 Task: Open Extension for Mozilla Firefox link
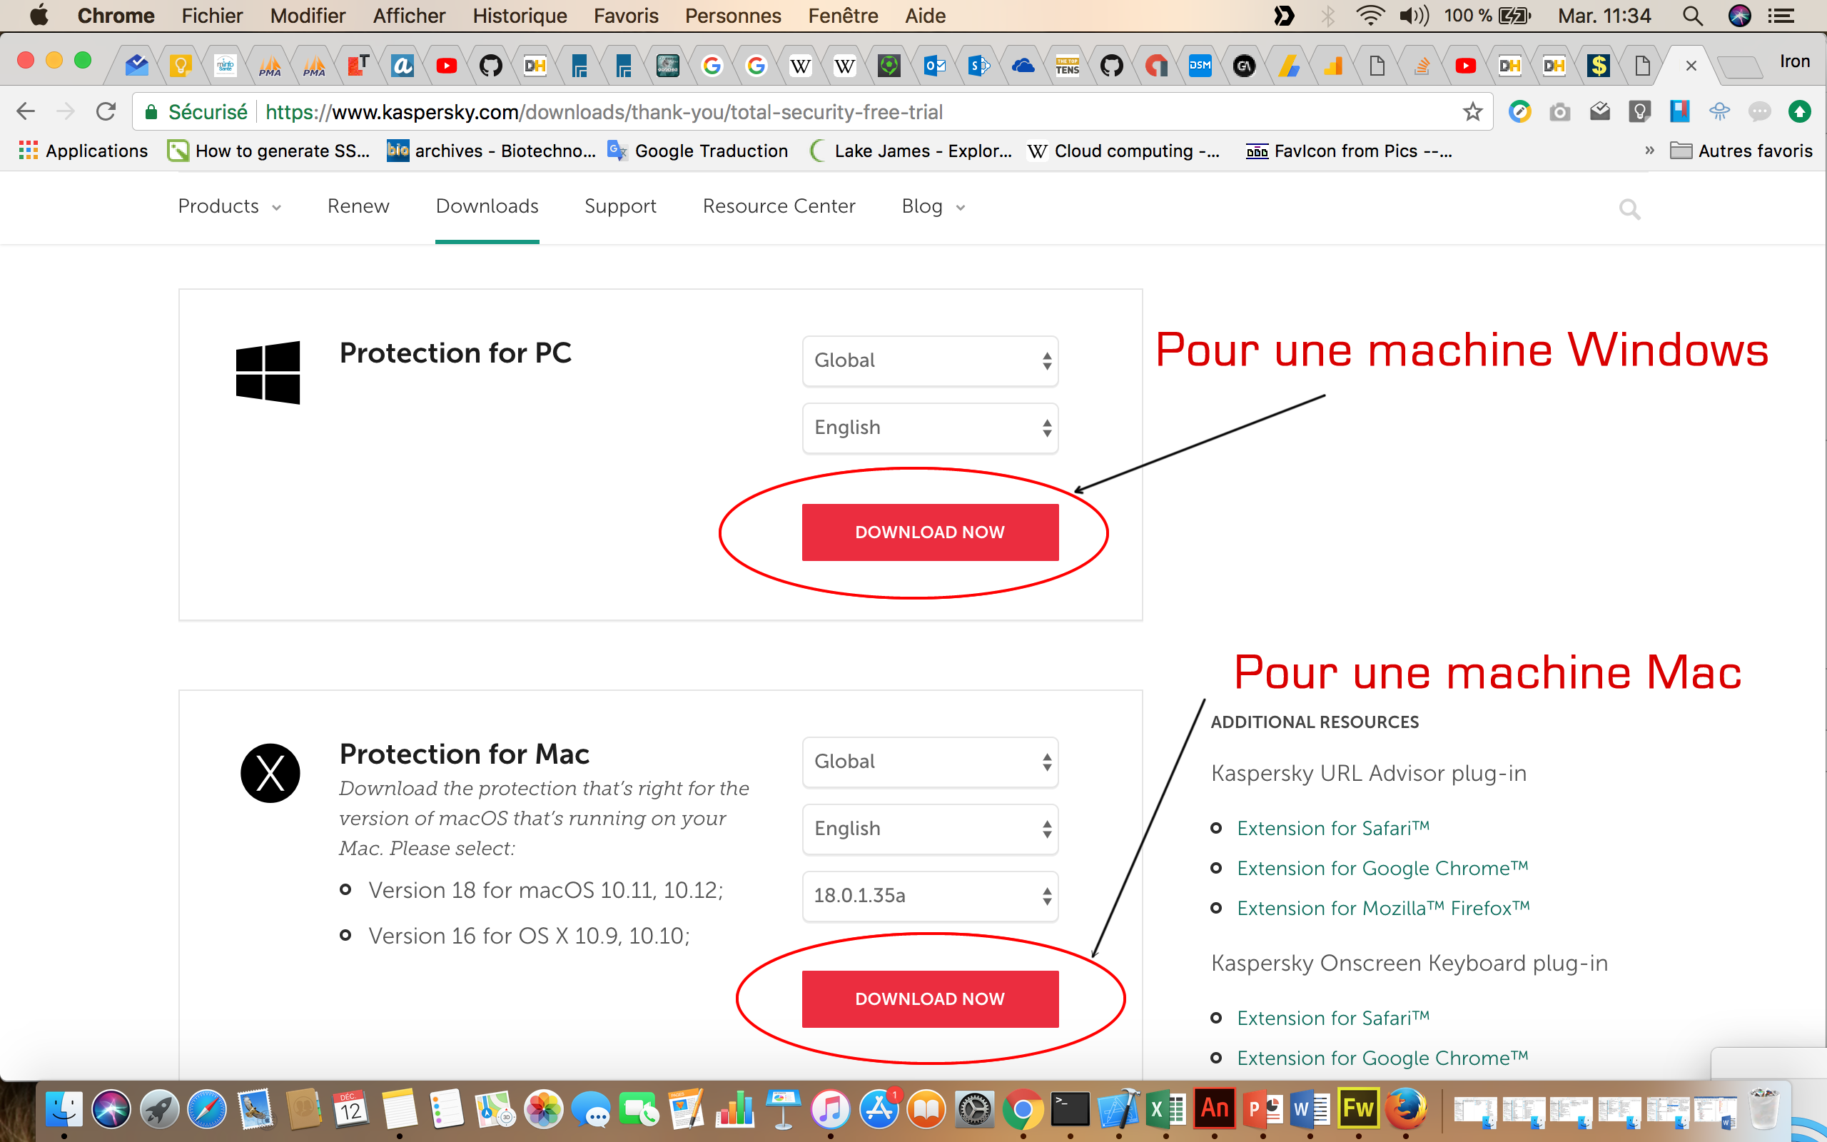[x=1382, y=909]
